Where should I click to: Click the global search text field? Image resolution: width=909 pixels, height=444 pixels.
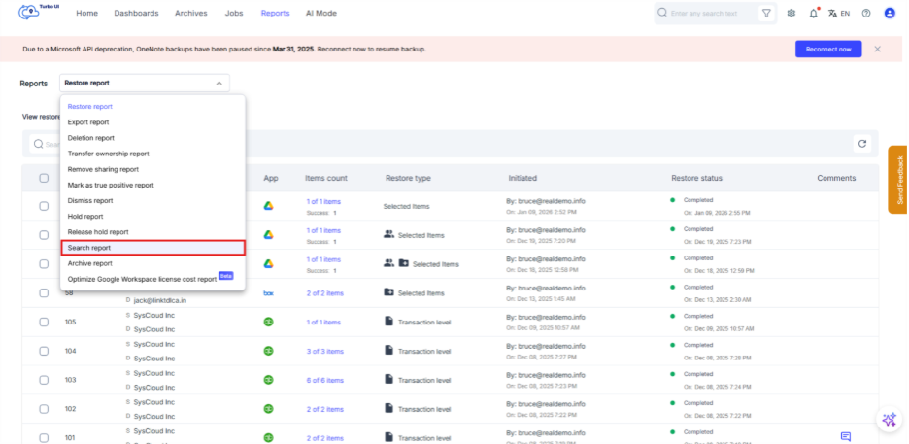[707, 14]
